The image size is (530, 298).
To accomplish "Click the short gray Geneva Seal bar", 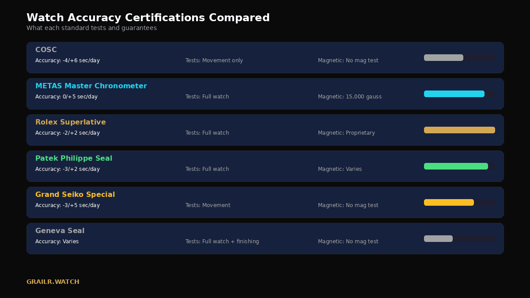I will [438, 238].
